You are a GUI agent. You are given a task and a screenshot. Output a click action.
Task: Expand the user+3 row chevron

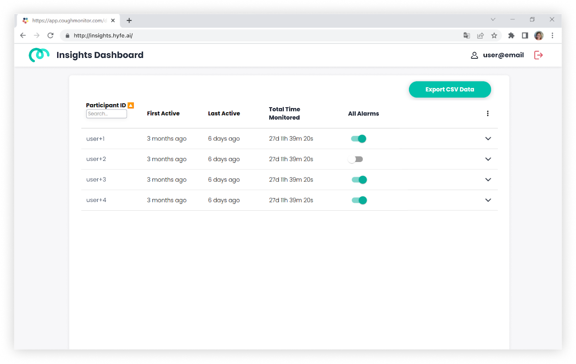[488, 180]
